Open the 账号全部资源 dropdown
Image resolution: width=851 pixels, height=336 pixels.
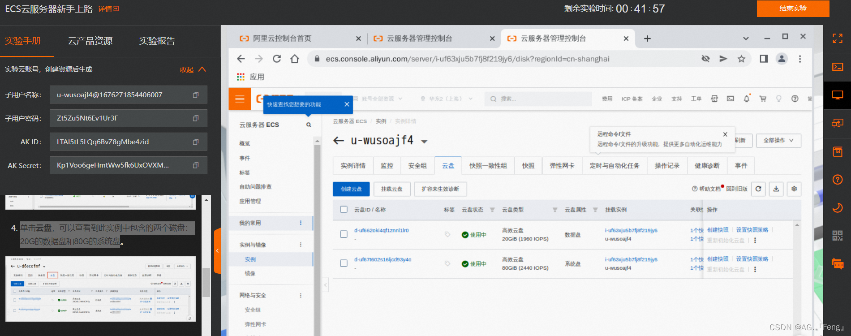click(x=378, y=99)
